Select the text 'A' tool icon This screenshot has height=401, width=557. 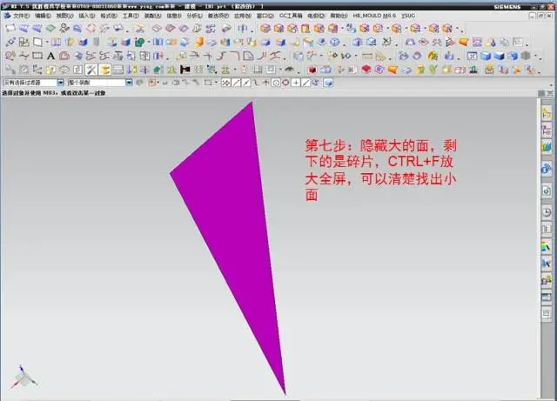(x=50, y=57)
